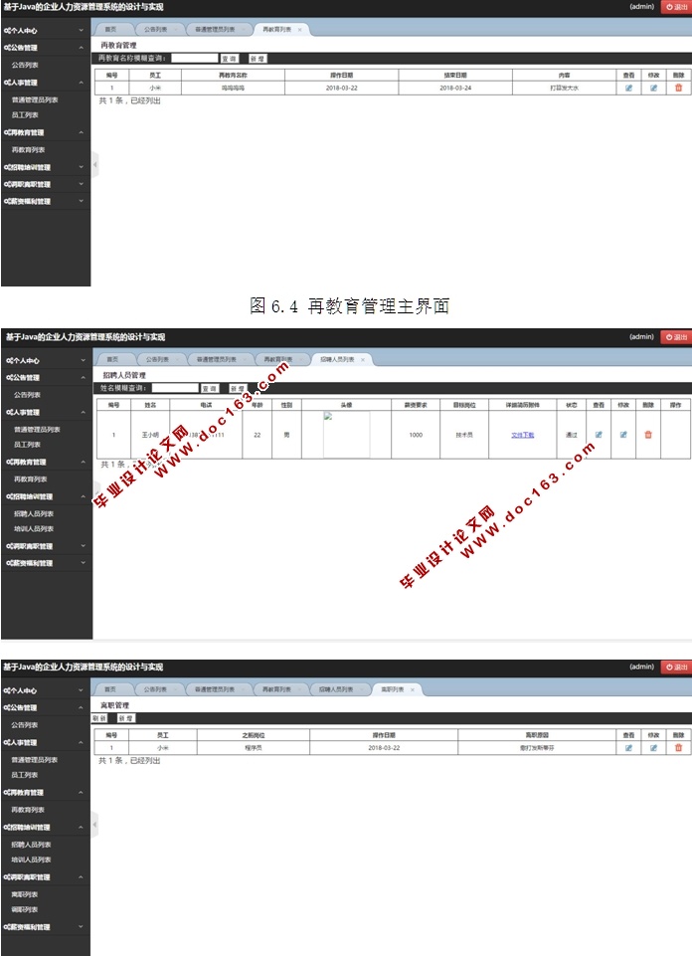
Task: Collapse 公告管理 menu on 再教育管理 screen sidebar
Action: click(x=45, y=48)
